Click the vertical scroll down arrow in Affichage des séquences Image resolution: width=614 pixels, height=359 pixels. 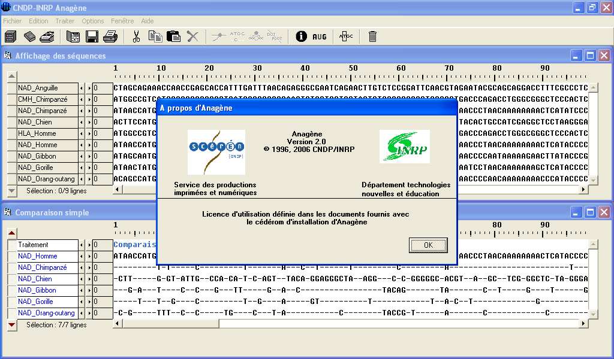(593, 180)
